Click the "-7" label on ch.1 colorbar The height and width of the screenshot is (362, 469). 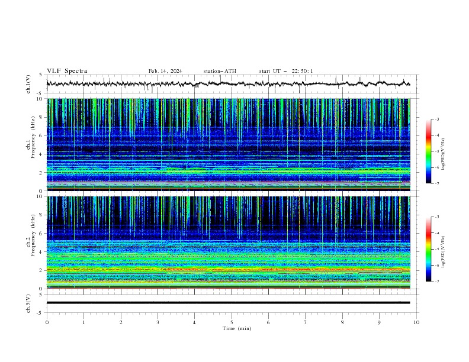[436, 183]
